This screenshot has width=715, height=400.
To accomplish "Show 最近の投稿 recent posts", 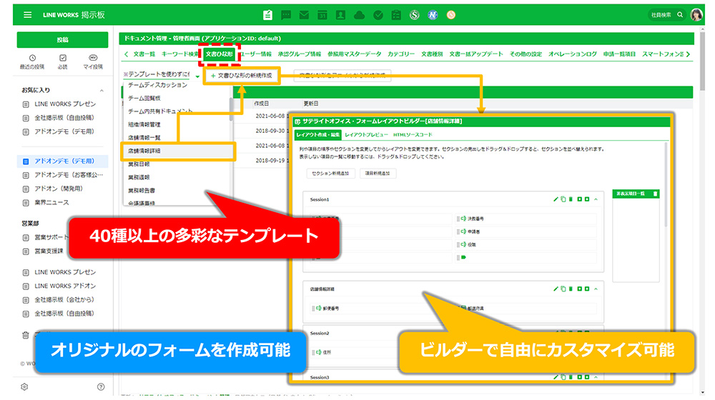I will click(x=32, y=61).
